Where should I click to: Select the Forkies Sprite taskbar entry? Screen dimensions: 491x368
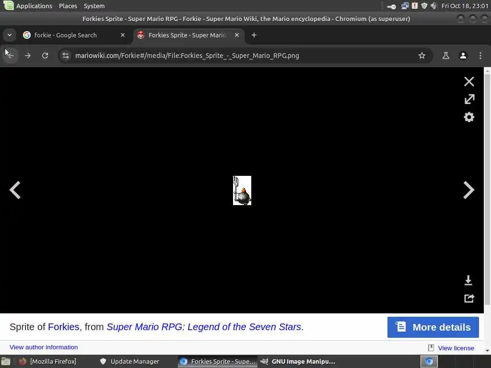tap(218, 361)
